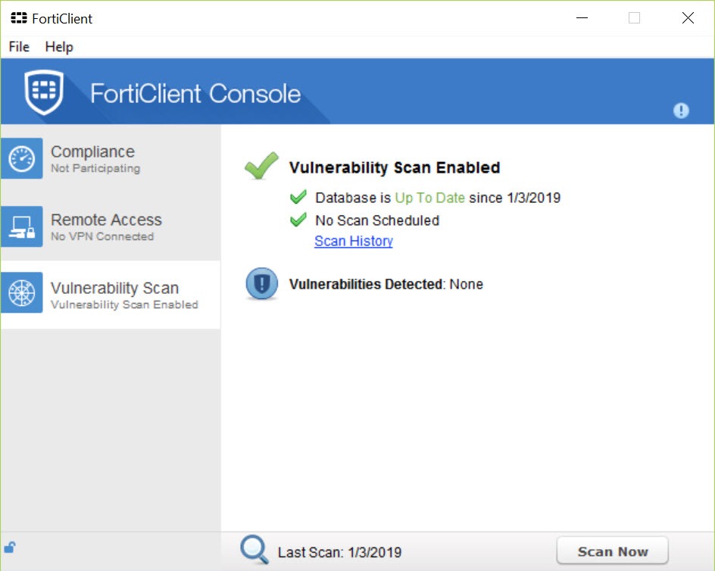Click the blue shield Vulnerabilities Detected icon

point(262,284)
